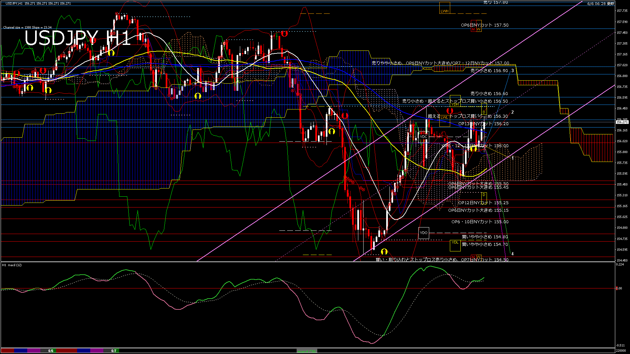Click current price tag 156.271 on axis
This screenshot has width=630, height=354.
622,122
